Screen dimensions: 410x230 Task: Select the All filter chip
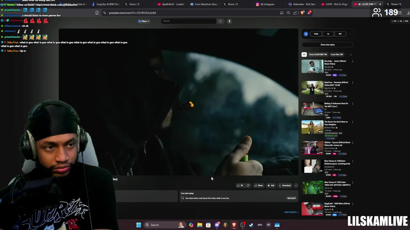pos(304,54)
